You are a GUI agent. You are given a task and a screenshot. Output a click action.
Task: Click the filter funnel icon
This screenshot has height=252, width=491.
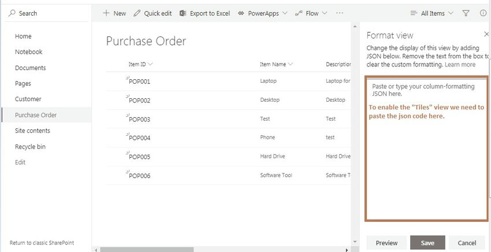point(466,13)
